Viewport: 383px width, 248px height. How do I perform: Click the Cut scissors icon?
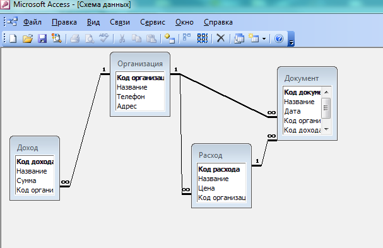pos(122,38)
